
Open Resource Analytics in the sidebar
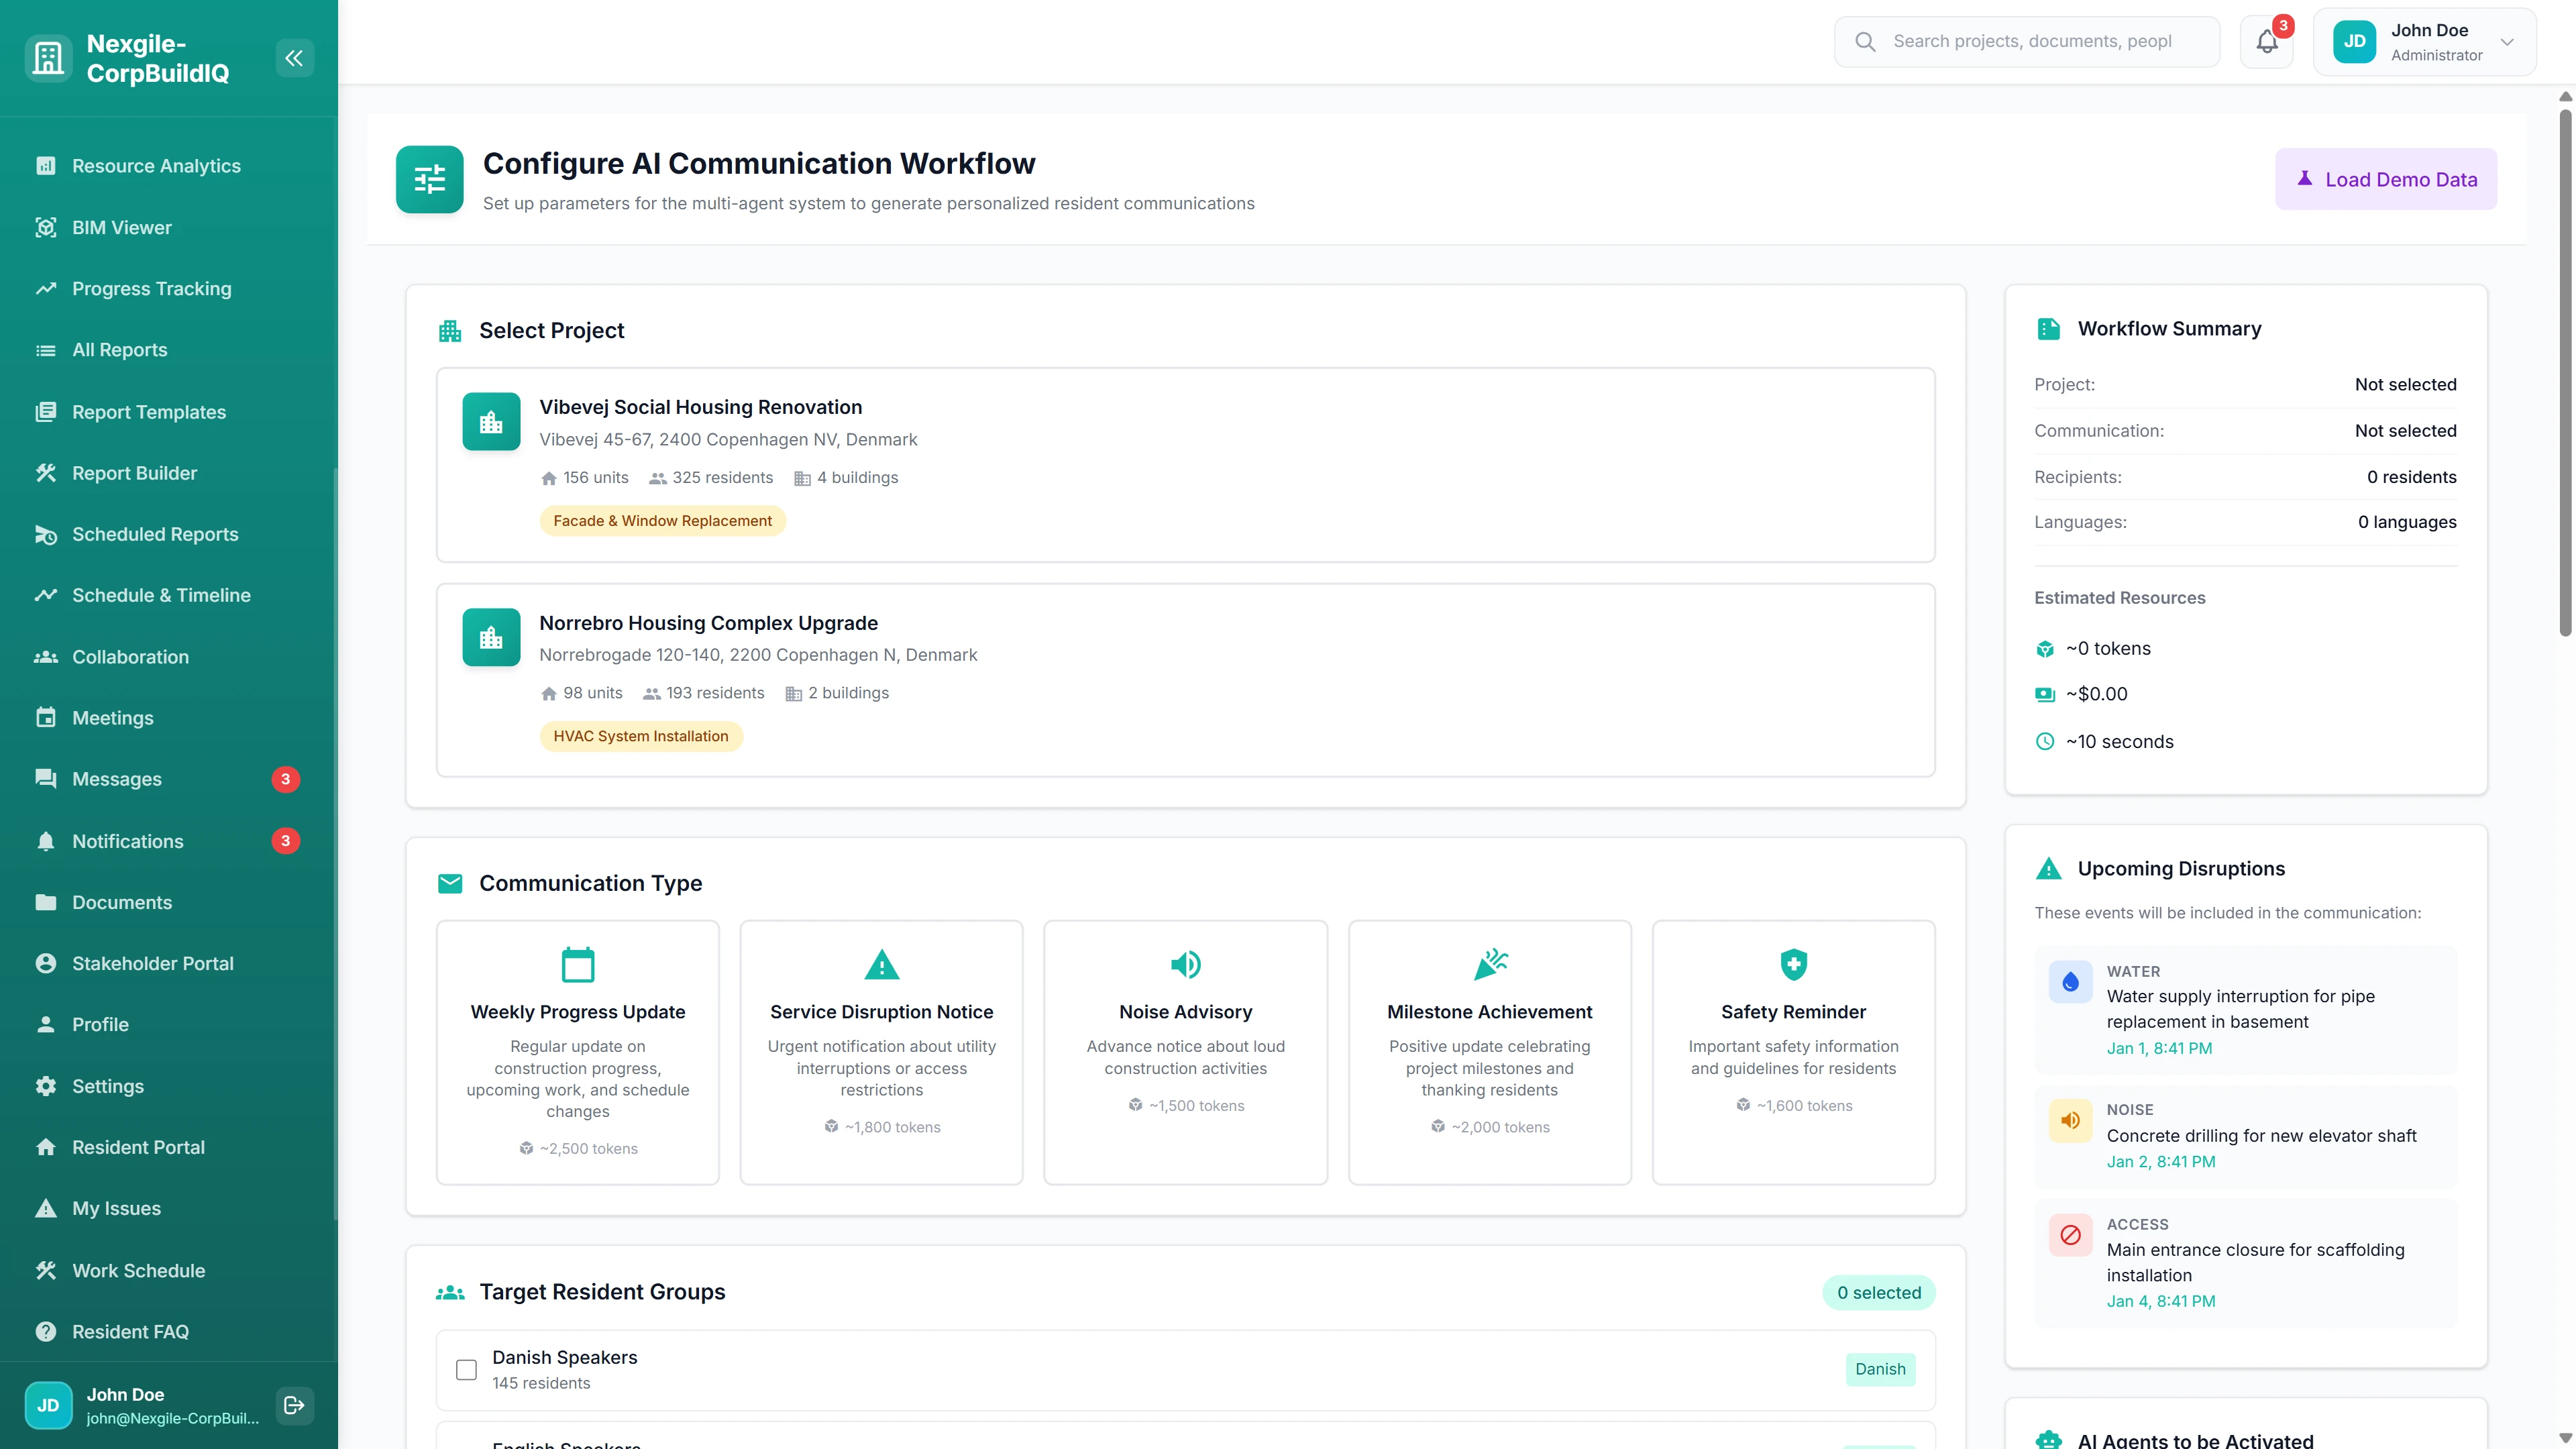[155, 165]
